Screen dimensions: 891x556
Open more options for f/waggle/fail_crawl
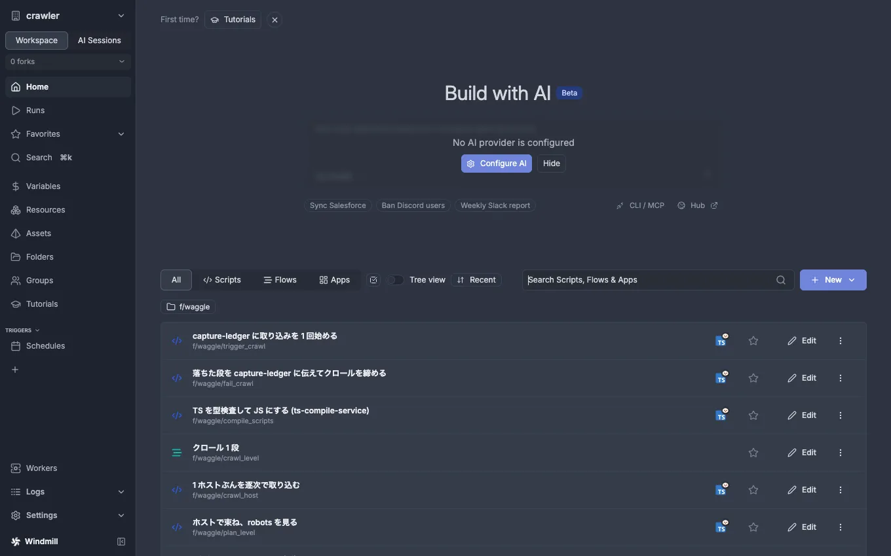click(841, 378)
